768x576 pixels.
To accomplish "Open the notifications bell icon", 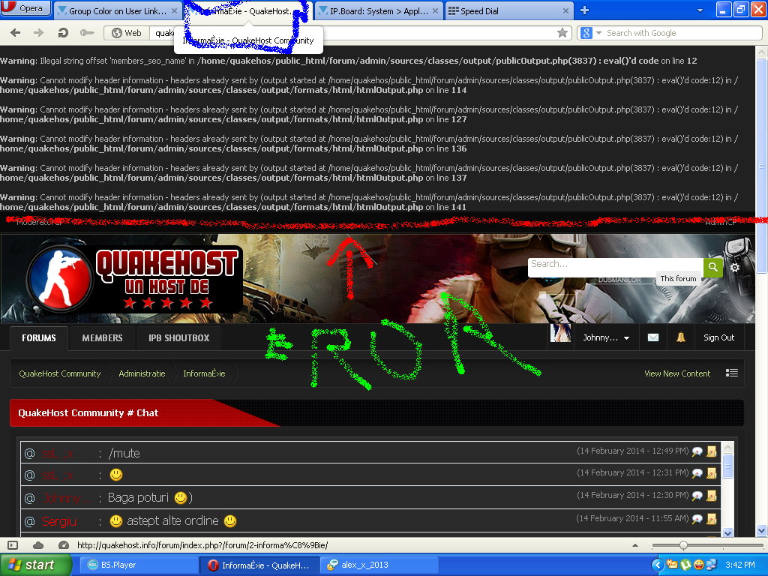I will coord(681,337).
